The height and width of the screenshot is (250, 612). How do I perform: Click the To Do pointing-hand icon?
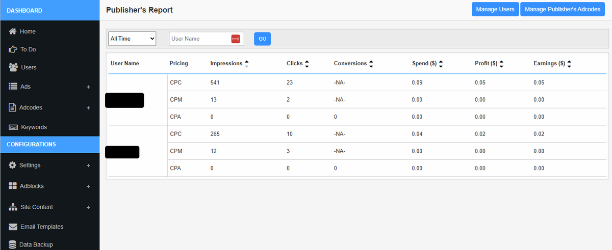coord(13,49)
